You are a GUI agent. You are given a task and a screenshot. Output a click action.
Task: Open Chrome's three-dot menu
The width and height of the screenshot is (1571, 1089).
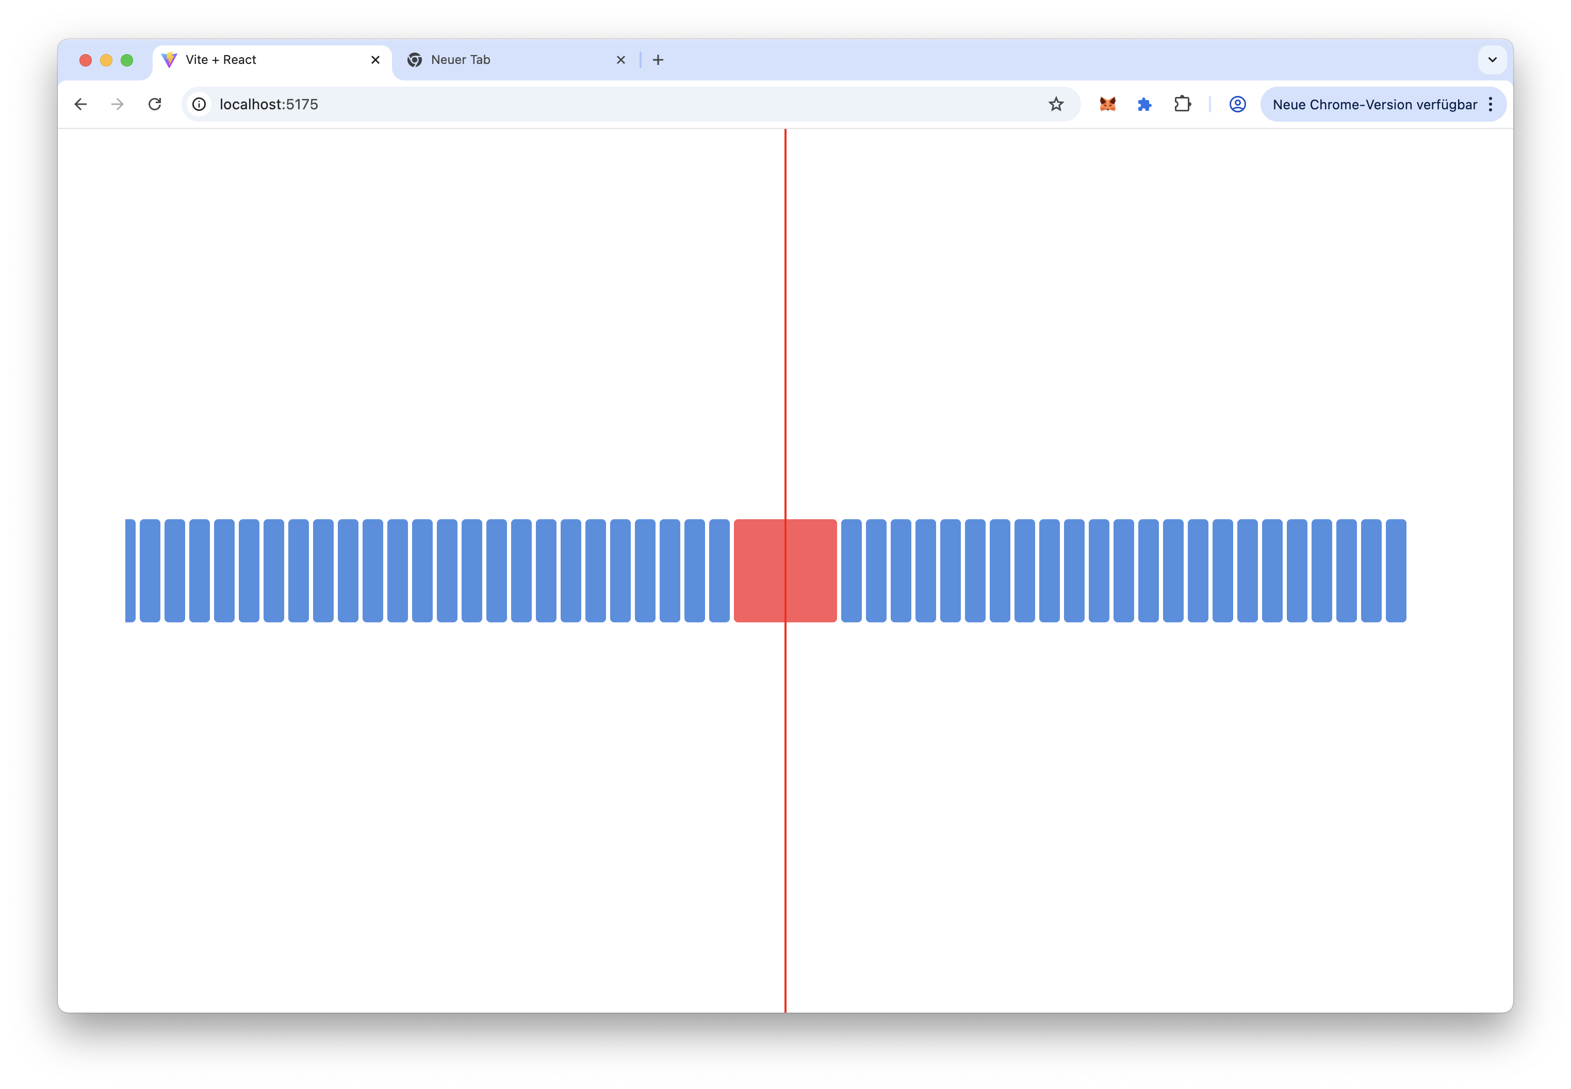click(1491, 104)
